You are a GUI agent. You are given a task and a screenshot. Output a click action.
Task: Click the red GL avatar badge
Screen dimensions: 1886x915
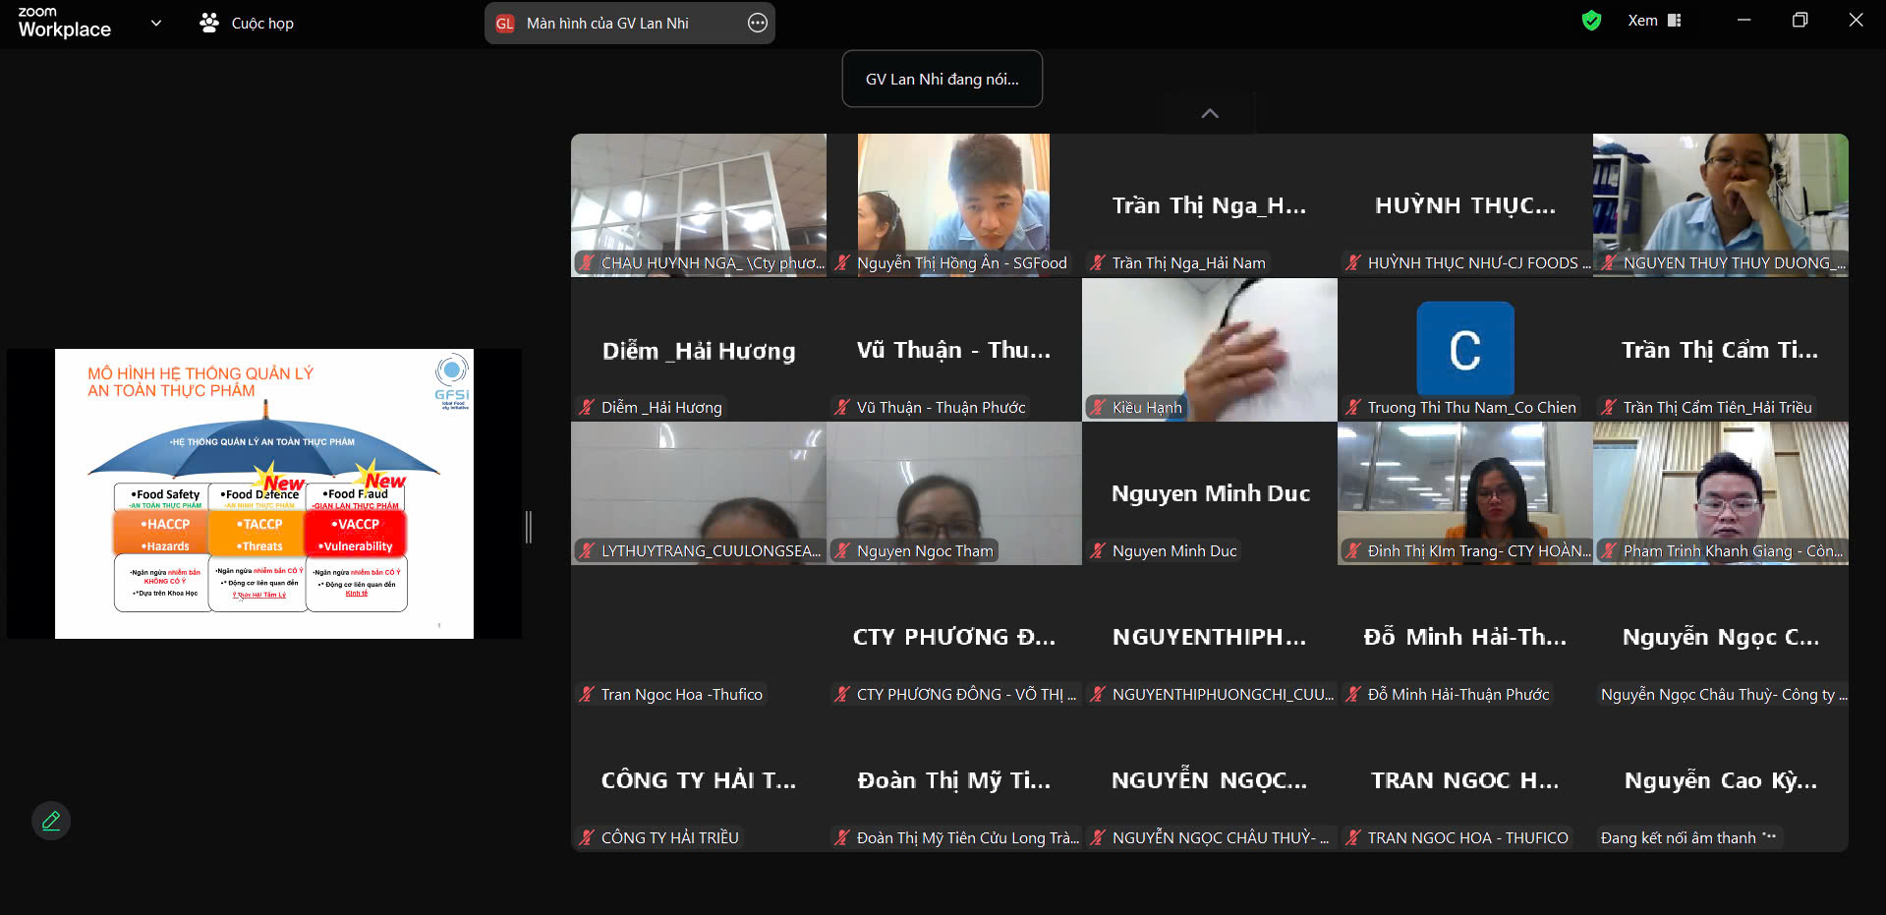[505, 24]
